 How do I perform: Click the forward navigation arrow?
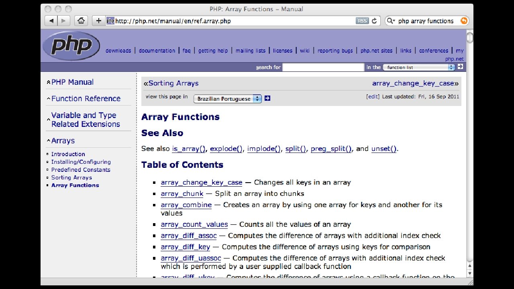pyautogui.click(x=63, y=20)
